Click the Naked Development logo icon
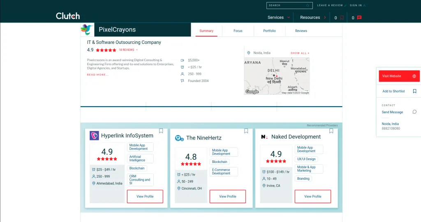The height and width of the screenshot is (222, 421). [x=264, y=137]
